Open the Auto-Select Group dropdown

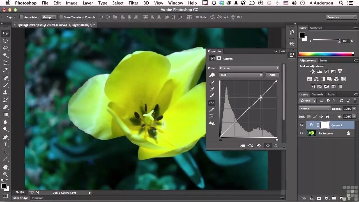[x=49, y=17]
